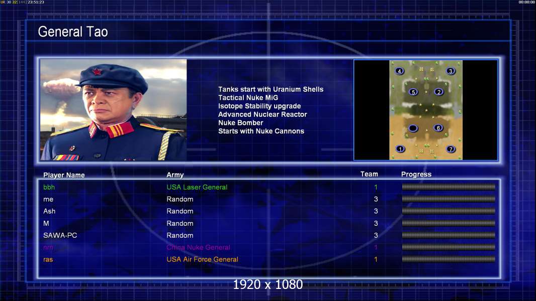Viewport: 536px width, 301px height.
Task: Click the Team column header
Action: tap(369, 174)
